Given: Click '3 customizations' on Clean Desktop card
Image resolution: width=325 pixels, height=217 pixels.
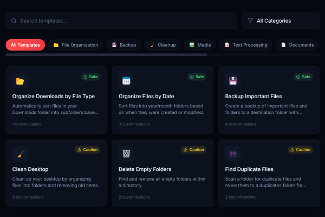Looking at the screenshot, I should point(28,197).
